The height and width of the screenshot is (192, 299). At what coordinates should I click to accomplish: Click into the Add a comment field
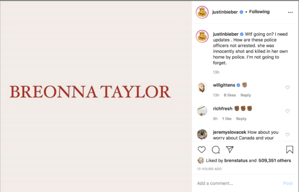237,183
